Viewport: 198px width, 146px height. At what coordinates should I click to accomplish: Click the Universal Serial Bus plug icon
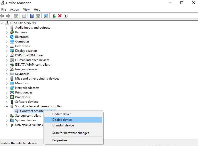[x=12, y=125]
